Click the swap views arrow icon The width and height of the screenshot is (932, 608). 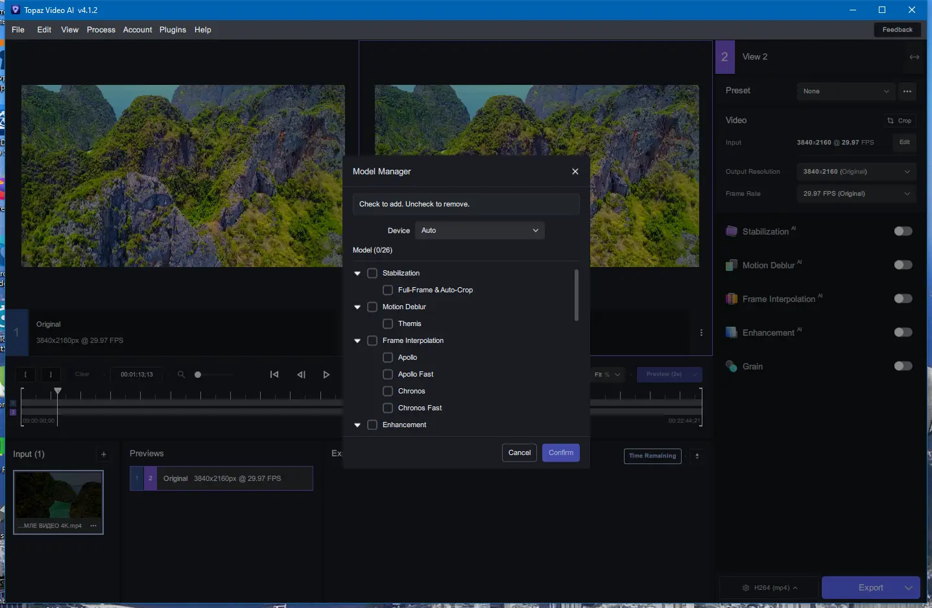point(914,57)
